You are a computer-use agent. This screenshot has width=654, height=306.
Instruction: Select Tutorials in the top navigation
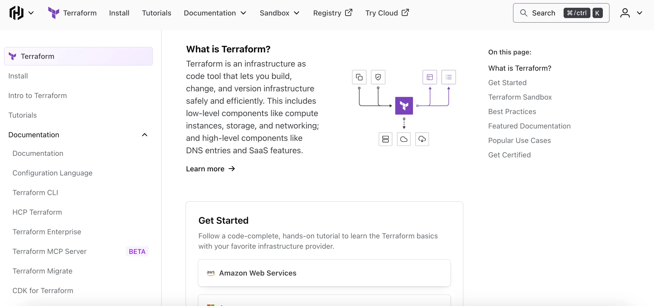(156, 13)
